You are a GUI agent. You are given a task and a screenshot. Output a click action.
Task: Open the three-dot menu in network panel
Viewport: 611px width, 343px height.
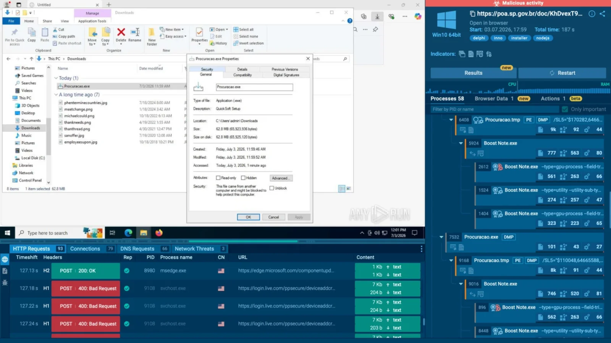point(421,248)
